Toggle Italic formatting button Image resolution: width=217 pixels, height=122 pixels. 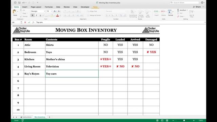pyautogui.click(x=36, y=15)
